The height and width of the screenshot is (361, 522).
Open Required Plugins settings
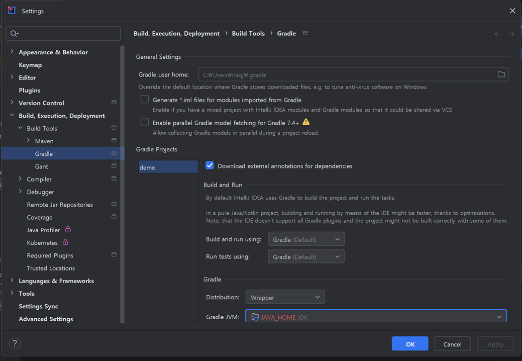(x=50, y=255)
